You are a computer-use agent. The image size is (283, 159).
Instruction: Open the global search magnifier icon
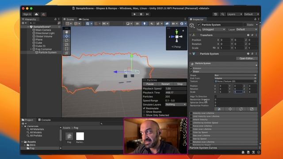[x=222, y=14]
